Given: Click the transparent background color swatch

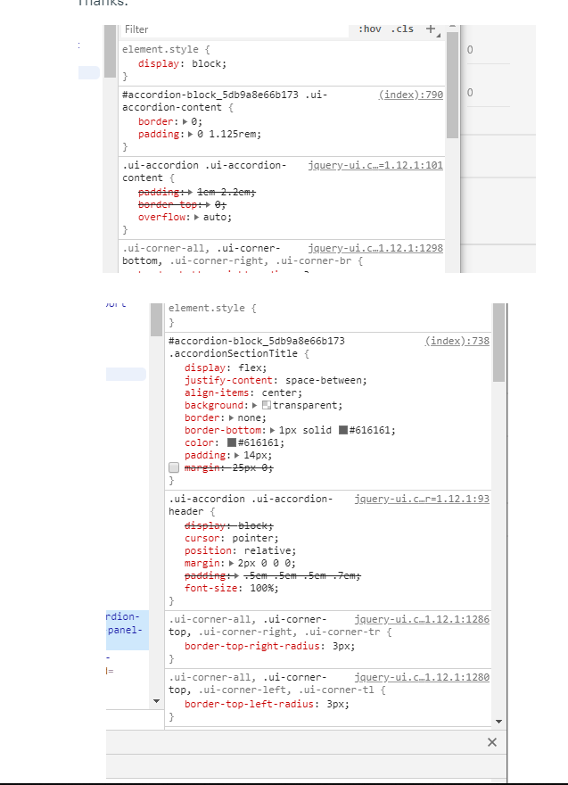Looking at the screenshot, I should coord(267,405).
